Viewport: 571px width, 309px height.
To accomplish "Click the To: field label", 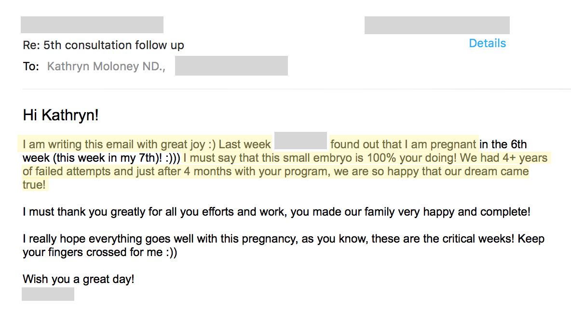I will [31, 66].
